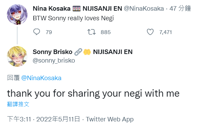The width and height of the screenshot is (201, 130).
Task: Click the reply speech bubble icon
Action: pyautogui.click(x=36, y=32)
